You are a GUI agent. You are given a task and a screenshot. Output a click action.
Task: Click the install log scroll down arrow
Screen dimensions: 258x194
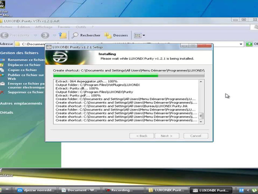pos(201,122)
